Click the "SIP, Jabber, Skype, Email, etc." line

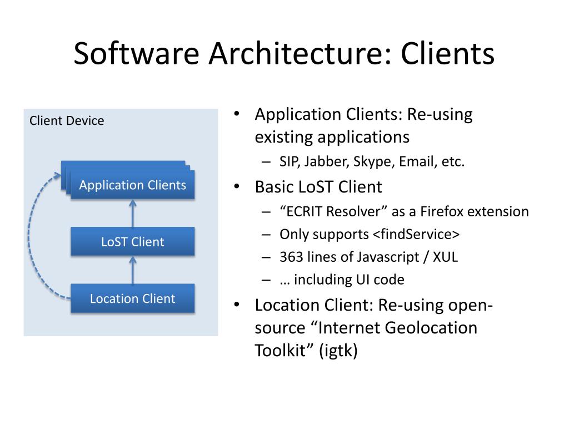[x=372, y=161]
